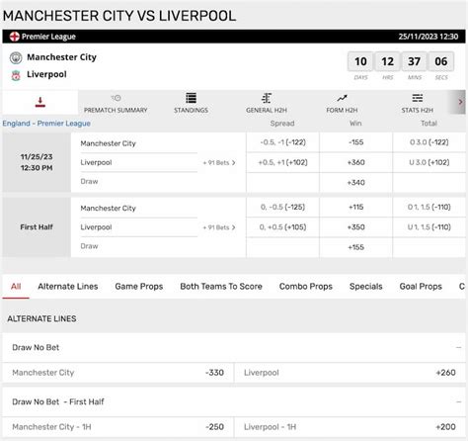This screenshot has width=468, height=441.
Task: Open the red download-arrow tab
Action: (x=40, y=102)
